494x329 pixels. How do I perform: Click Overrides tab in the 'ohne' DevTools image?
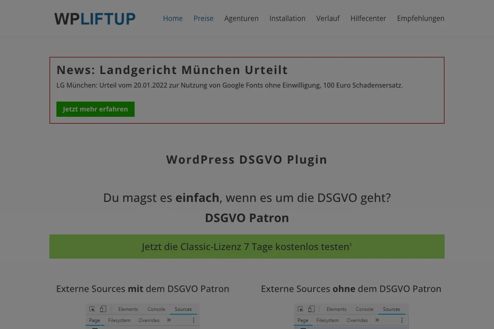(x=357, y=320)
